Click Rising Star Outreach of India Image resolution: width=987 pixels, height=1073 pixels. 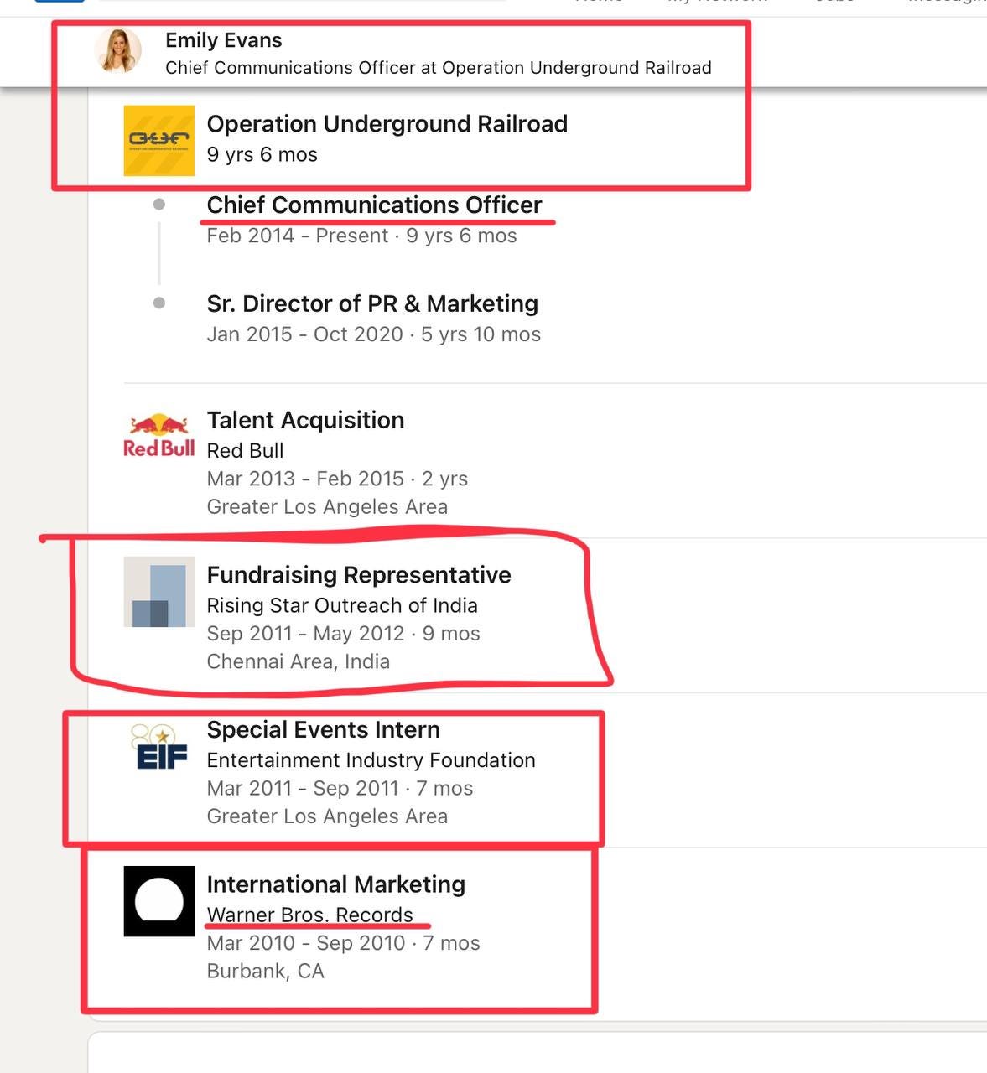click(342, 605)
